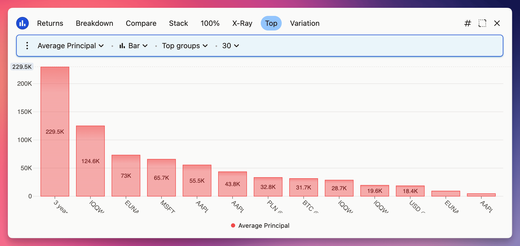The height and width of the screenshot is (246, 520).
Task: Switch to the Breakdown tab
Action: 94,23
